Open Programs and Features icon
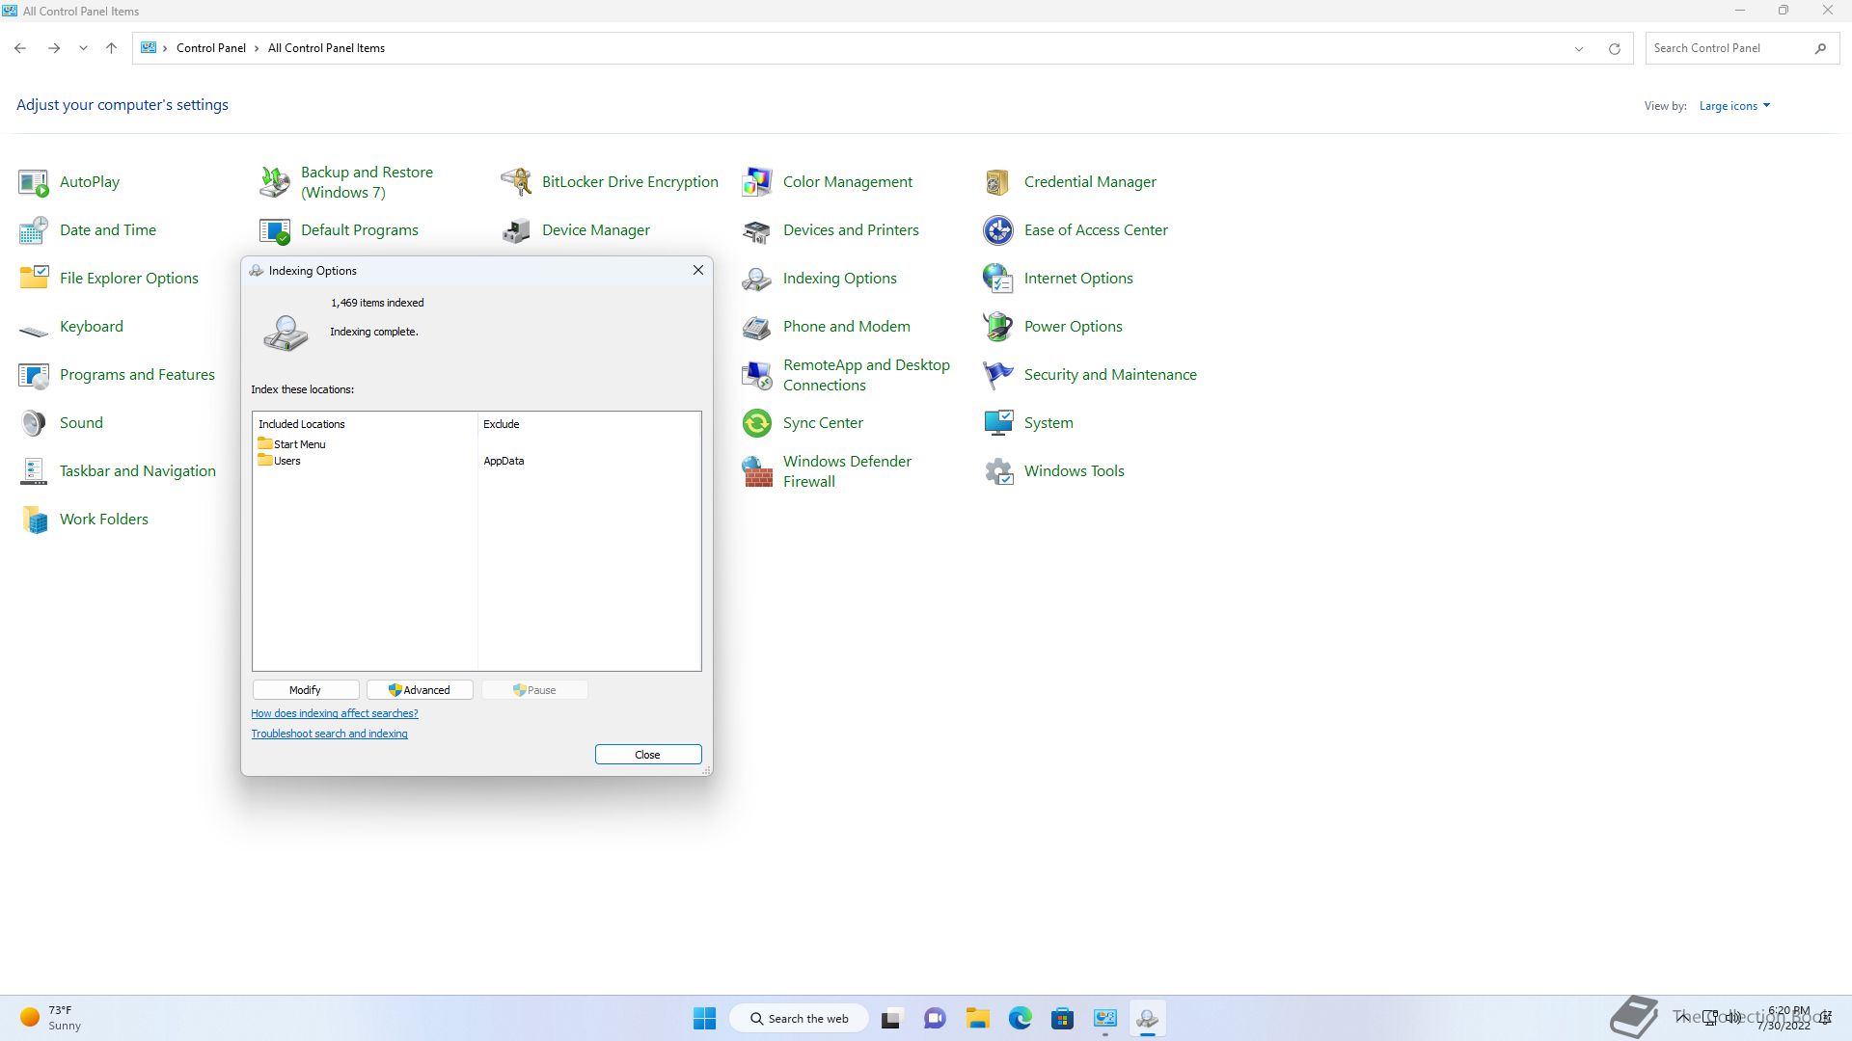 (x=34, y=375)
